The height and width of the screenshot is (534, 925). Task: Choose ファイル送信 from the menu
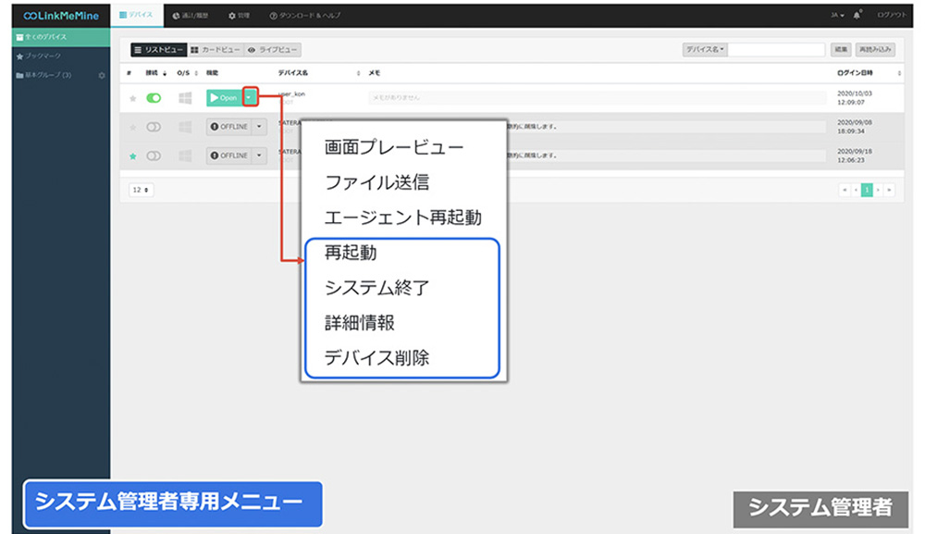377,182
